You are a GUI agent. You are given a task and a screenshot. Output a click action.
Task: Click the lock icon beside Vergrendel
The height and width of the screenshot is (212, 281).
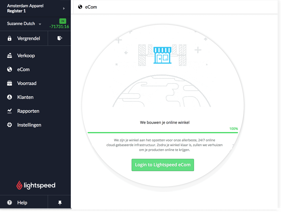(x=10, y=38)
